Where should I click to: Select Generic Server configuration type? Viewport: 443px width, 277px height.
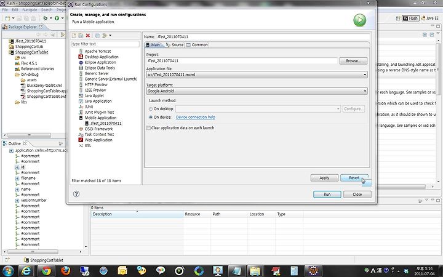[x=97, y=73]
